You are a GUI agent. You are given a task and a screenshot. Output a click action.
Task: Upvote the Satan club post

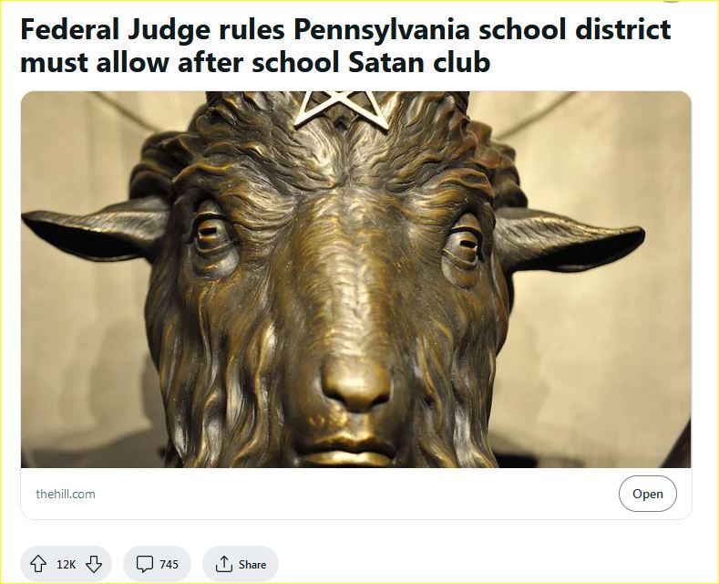38,564
